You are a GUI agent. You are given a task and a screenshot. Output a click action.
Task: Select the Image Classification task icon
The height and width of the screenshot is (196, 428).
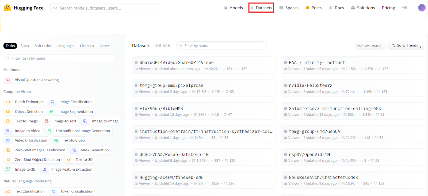point(53,102)
